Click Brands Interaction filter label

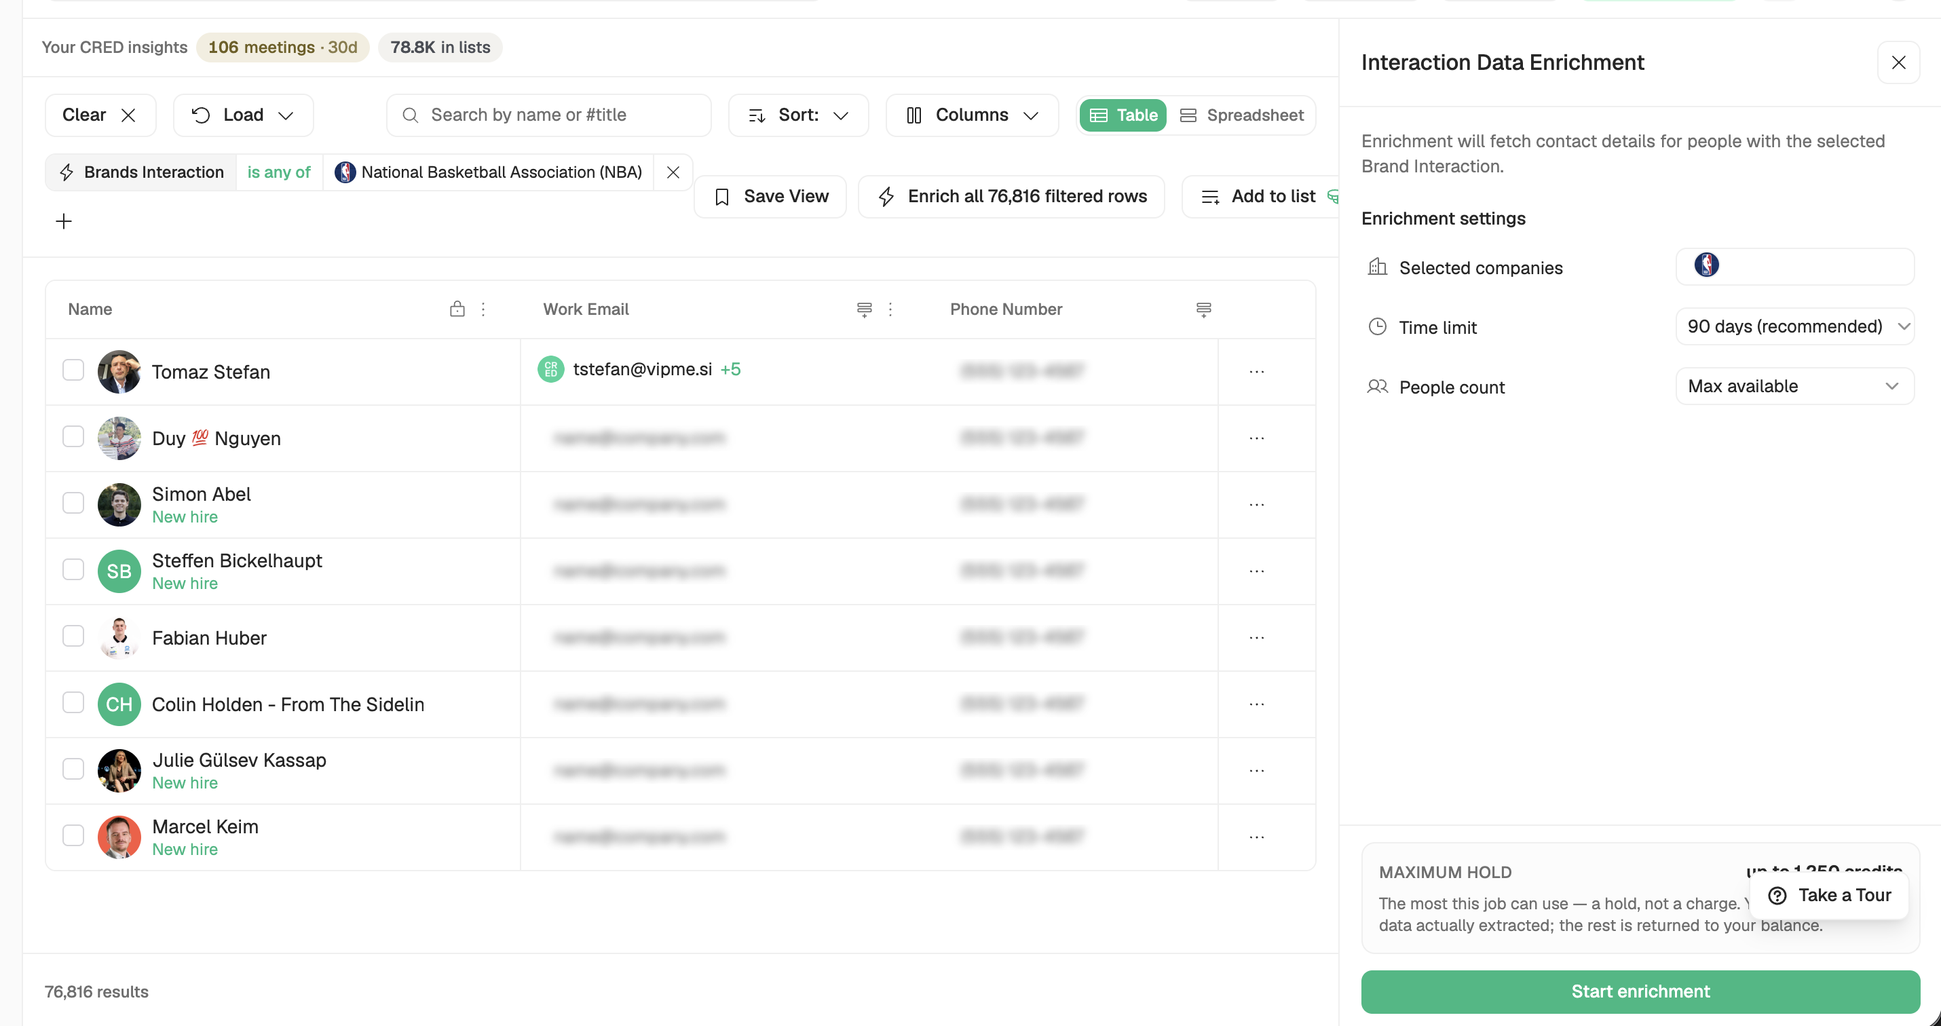tap(153, 172)
